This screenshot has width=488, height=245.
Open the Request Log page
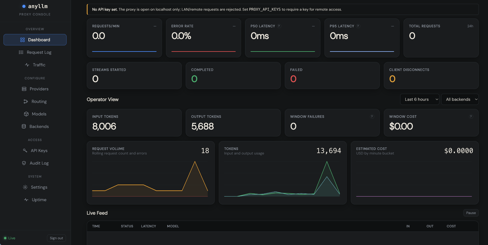pyautogui.click(x=35, y=52)
